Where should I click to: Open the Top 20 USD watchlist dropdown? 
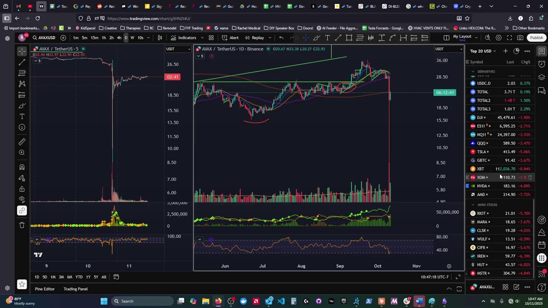tap(483, 51)
